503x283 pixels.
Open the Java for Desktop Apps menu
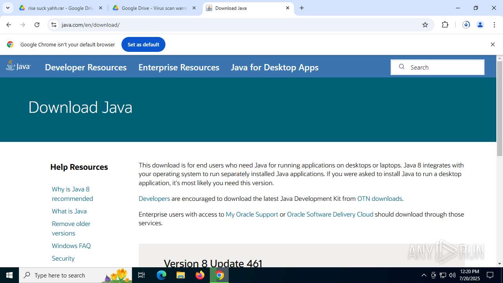275,67
